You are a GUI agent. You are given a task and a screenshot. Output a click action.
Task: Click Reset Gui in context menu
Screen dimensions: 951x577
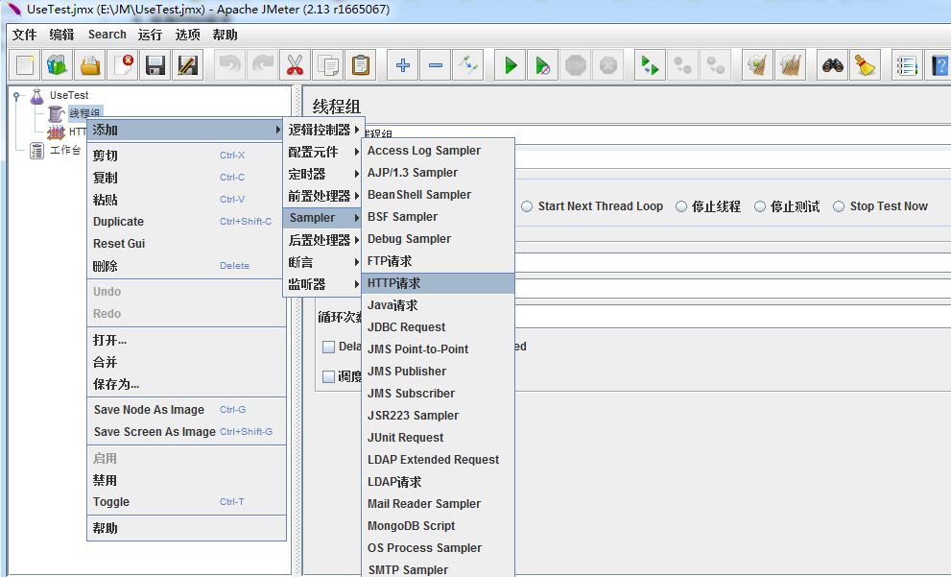click(x=185, y=243)
